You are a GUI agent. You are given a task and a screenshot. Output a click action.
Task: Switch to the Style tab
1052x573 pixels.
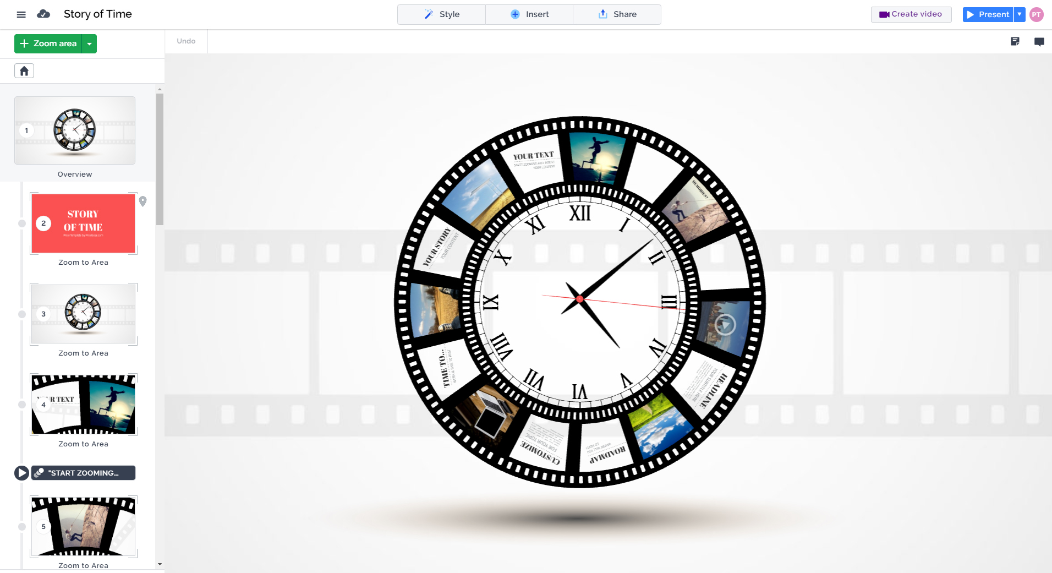(441, 14)
